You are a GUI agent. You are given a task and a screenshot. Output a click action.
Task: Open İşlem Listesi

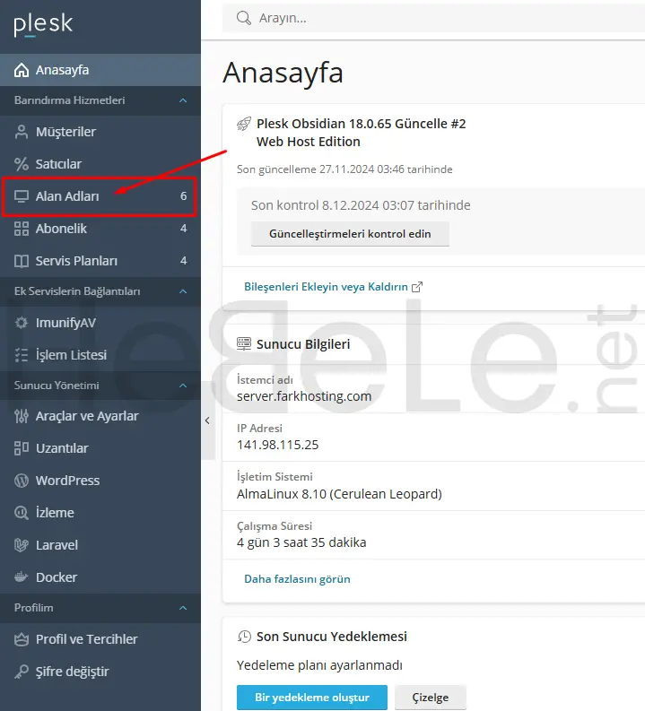click(x=100, y=355)
